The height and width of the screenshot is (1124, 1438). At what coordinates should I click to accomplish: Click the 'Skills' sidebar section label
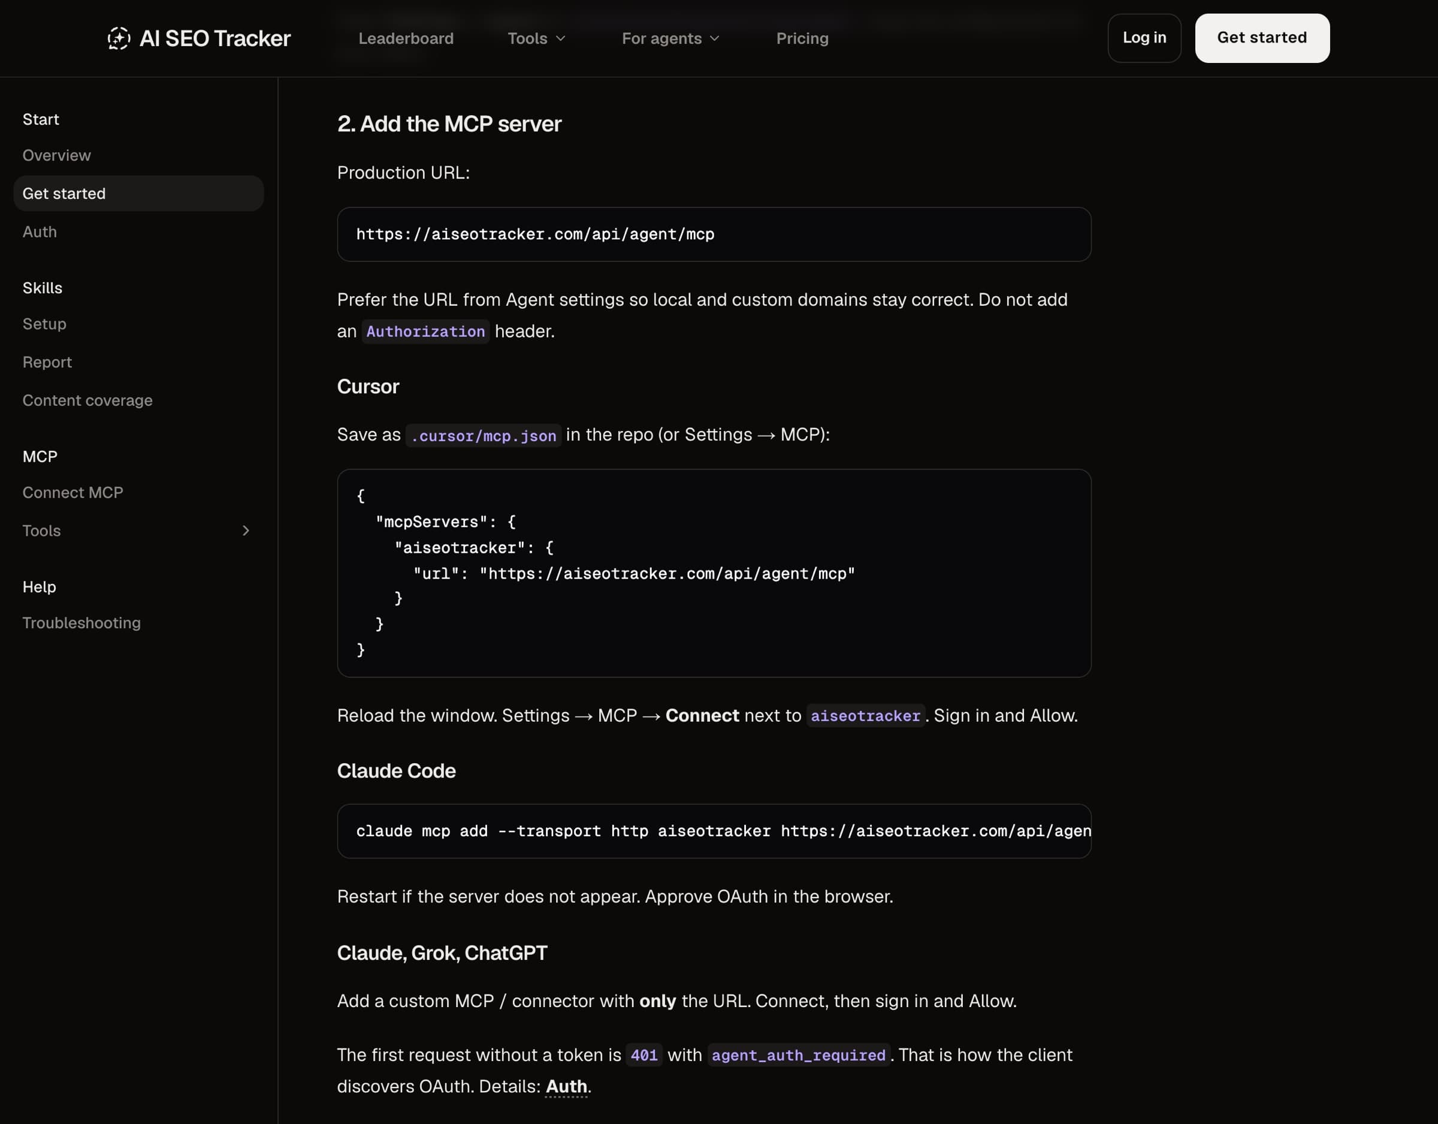[42, 288]
